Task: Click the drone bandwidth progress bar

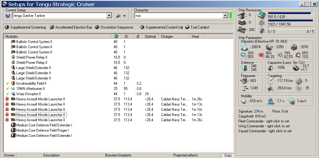Action: [290, 28]
